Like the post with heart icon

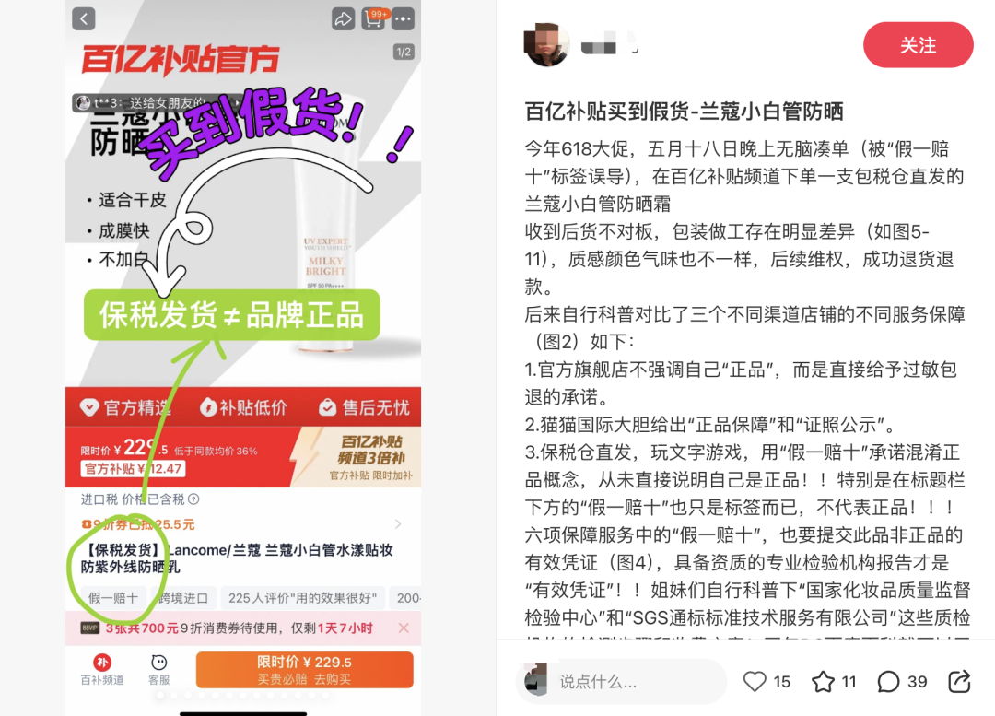tap(755, 682)
